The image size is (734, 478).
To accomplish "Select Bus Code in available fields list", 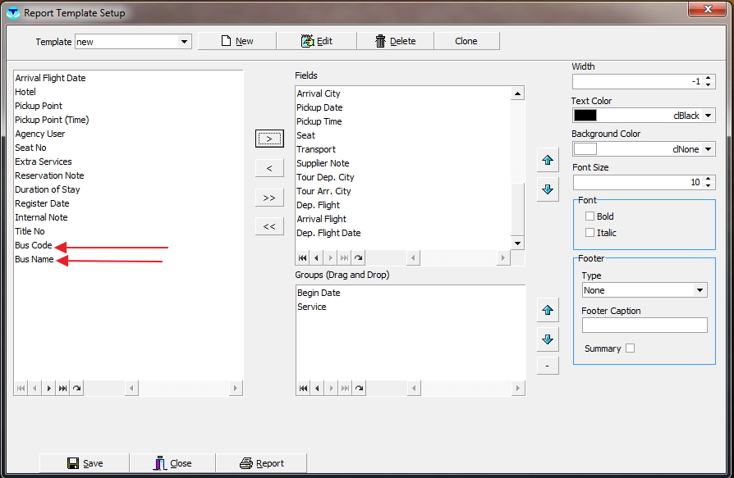I will (x=34, y=245).
